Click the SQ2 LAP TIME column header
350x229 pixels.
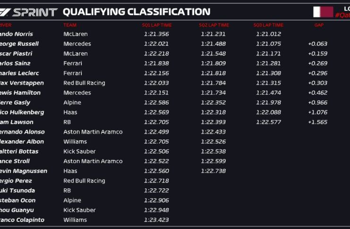tap(213, 25)
